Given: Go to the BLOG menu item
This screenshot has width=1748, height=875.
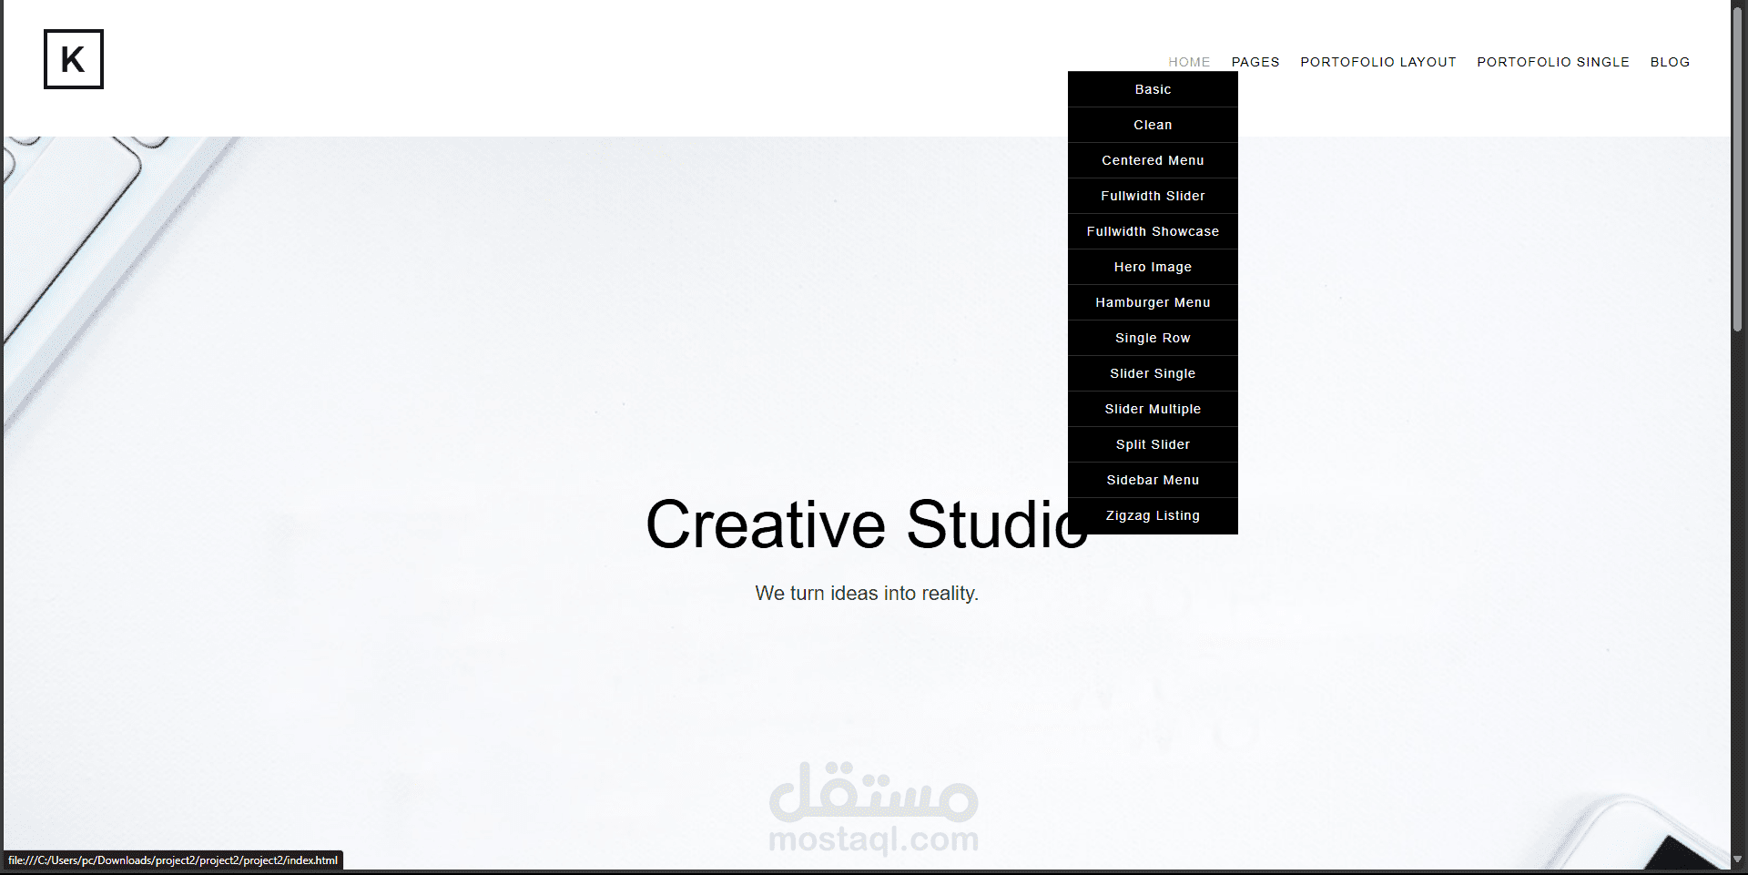Looking at the screenshot, I should tap(1670, 62).
